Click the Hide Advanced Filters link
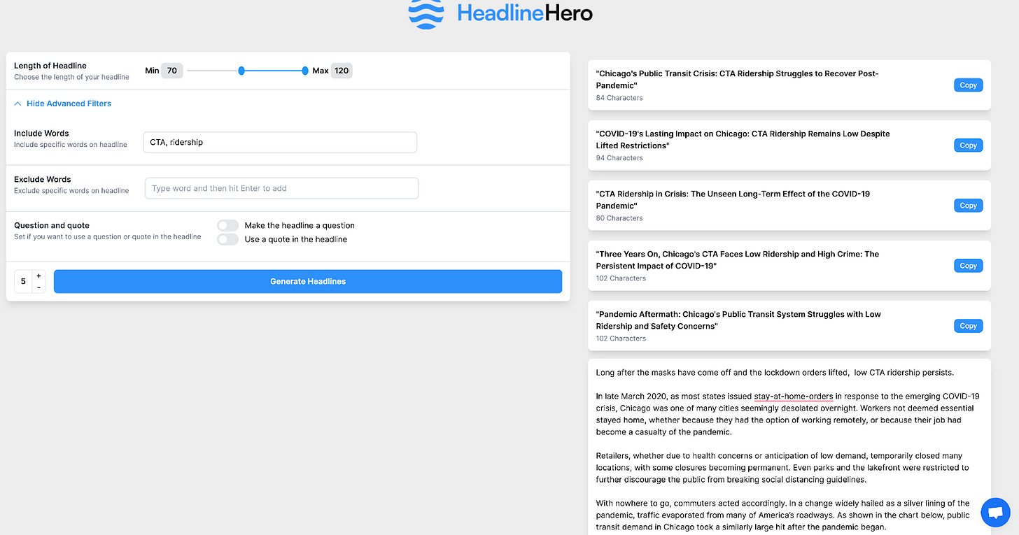This screenshot has height=535, width=1019. [x=69, y=104]
